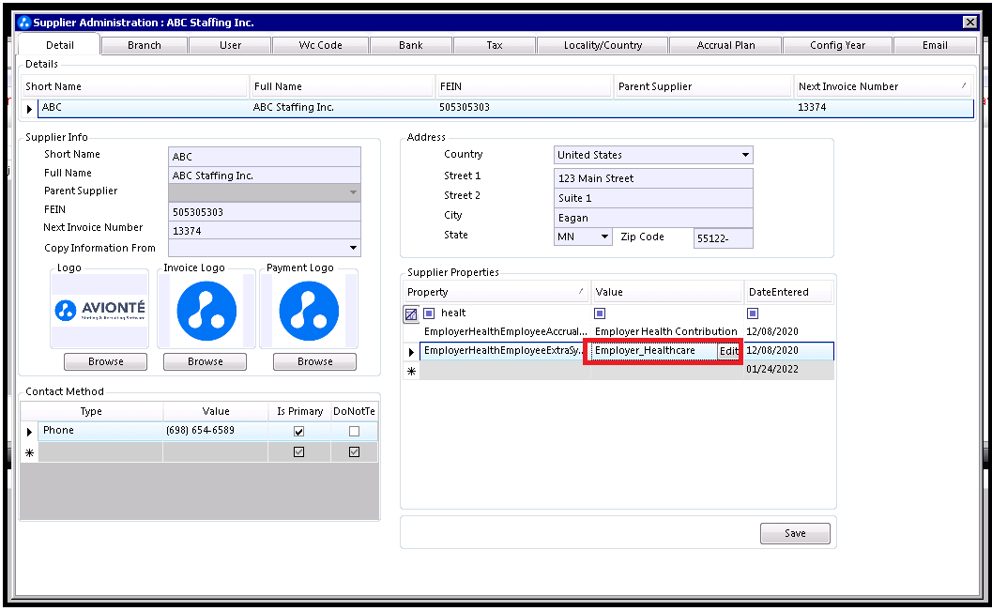Click the Payment Logo image
The width and height of the screenshot is (992, 611).
tap(309, 311)
